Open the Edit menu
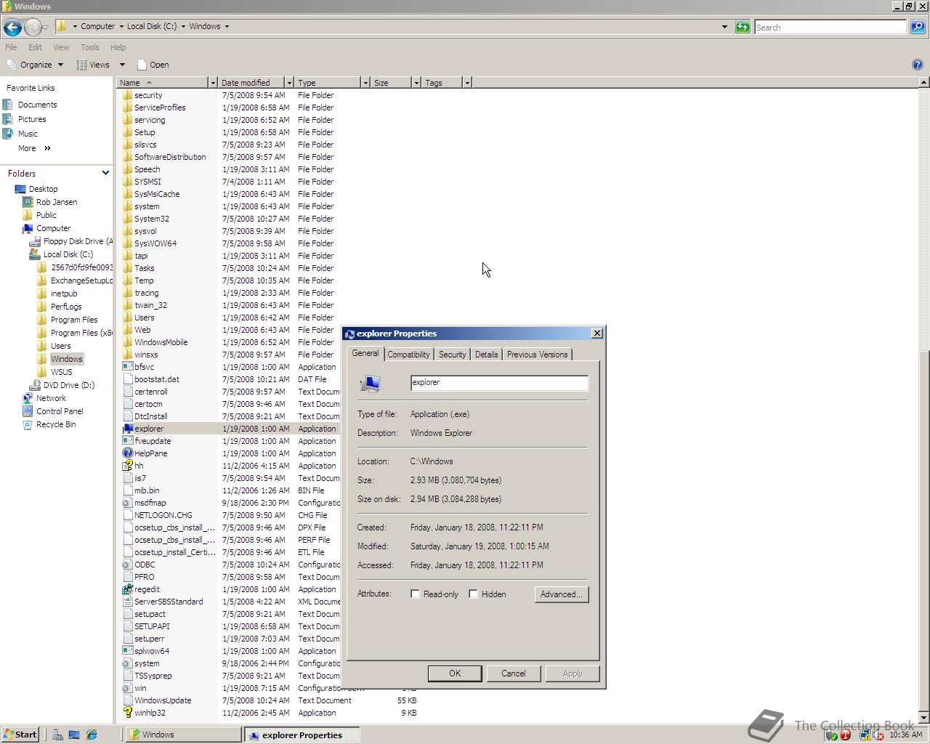The width and height of the screenshot is (930, 744). [35, 47]
